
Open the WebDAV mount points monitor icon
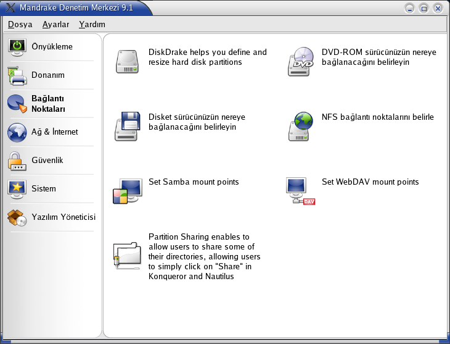click(x=301, y=191)
